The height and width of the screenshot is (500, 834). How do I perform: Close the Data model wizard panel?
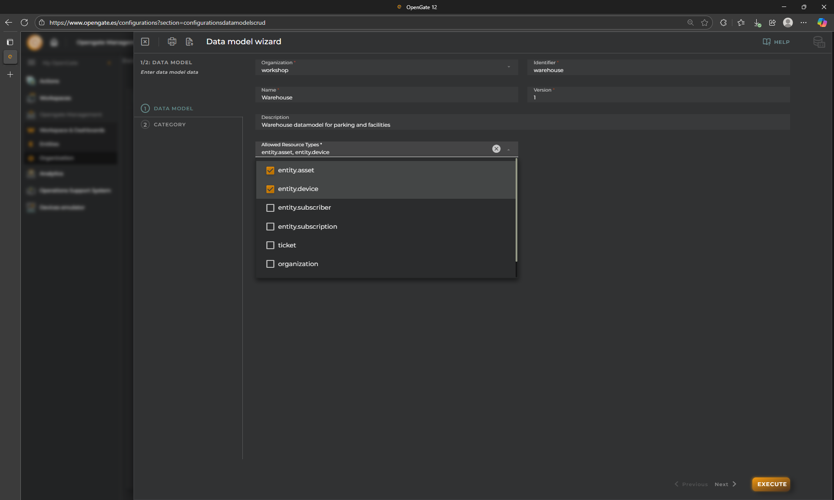[x=145, y=42]
